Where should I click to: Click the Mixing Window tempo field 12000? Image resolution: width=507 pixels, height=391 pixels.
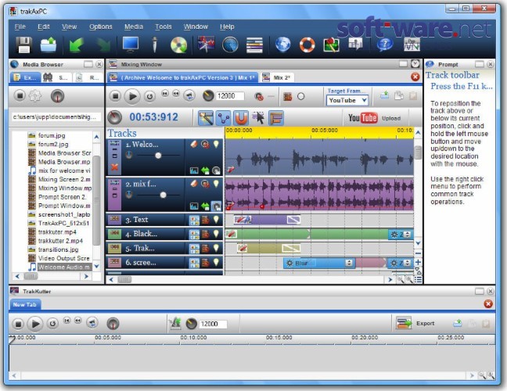tap(230, 96)
